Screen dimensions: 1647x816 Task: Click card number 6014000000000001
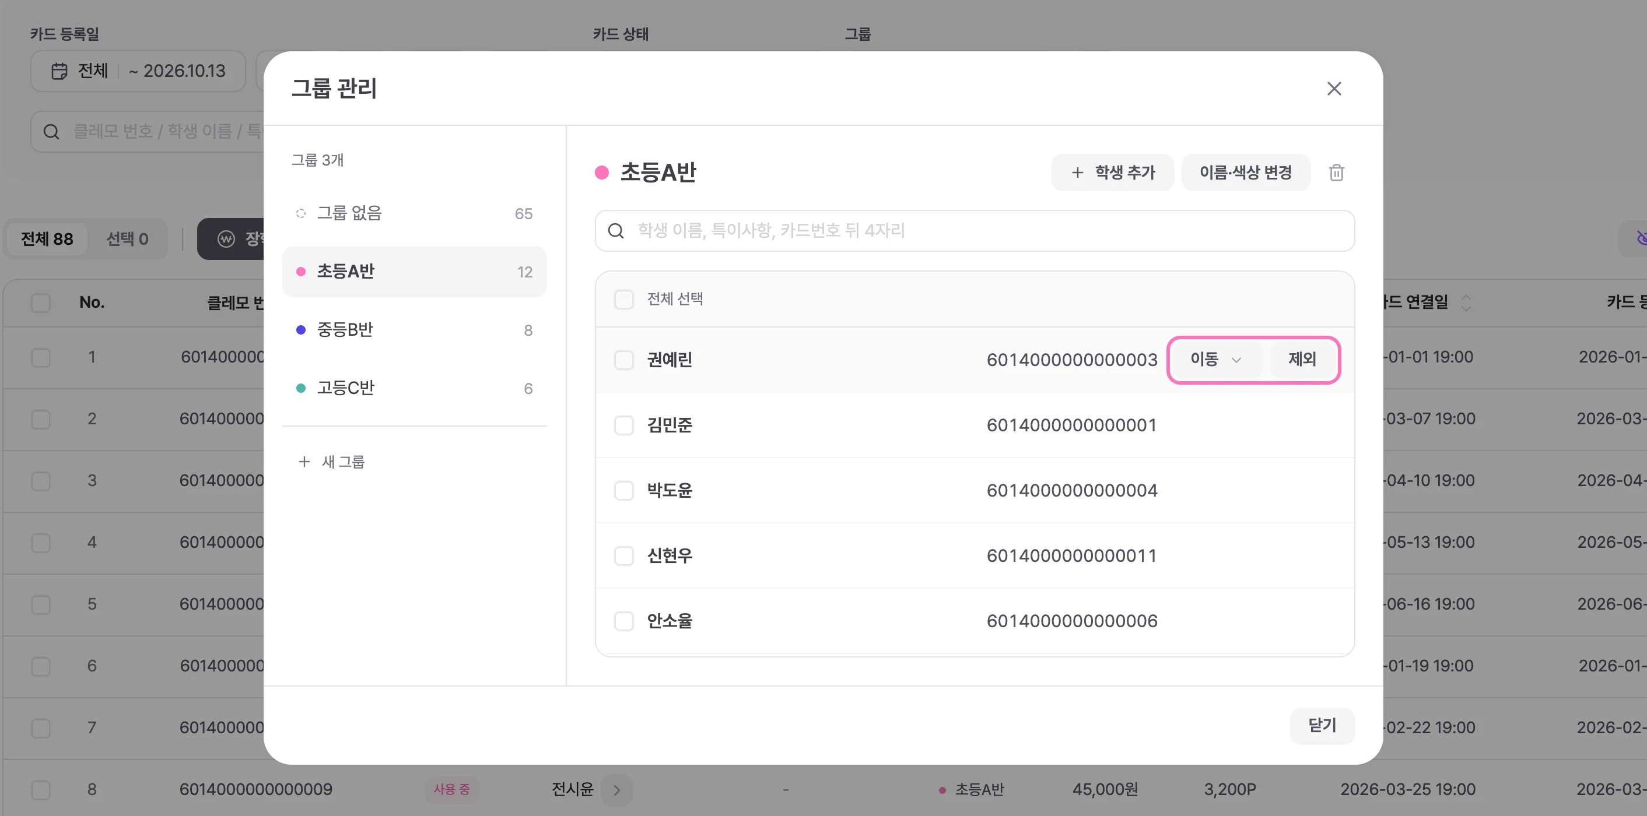(1071, 425)
